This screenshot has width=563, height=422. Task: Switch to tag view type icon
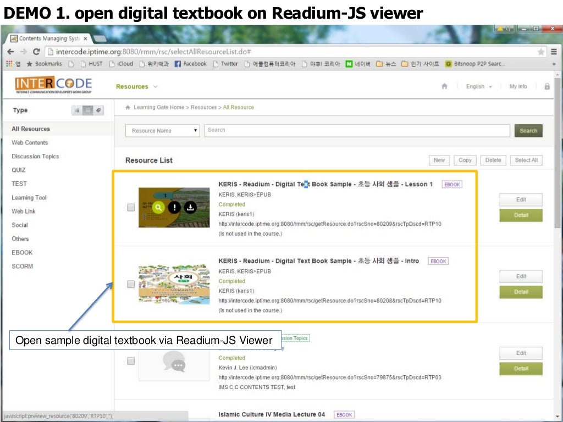coord(98,110)
